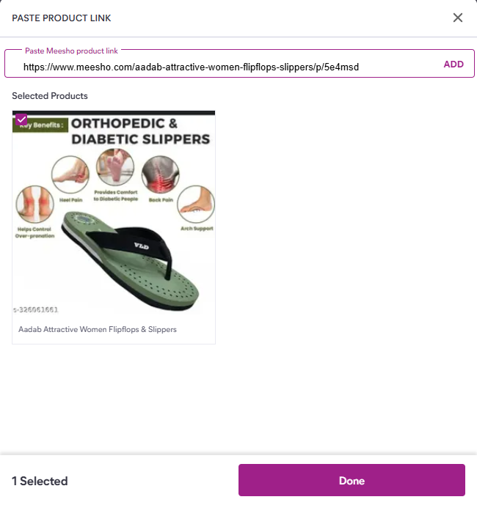477x505 pixels.
Task: Click the s-326061661 product ID text
Action: click(35, 310)
